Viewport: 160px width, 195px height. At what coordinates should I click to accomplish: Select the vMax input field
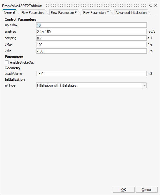(x=91, y=44)
